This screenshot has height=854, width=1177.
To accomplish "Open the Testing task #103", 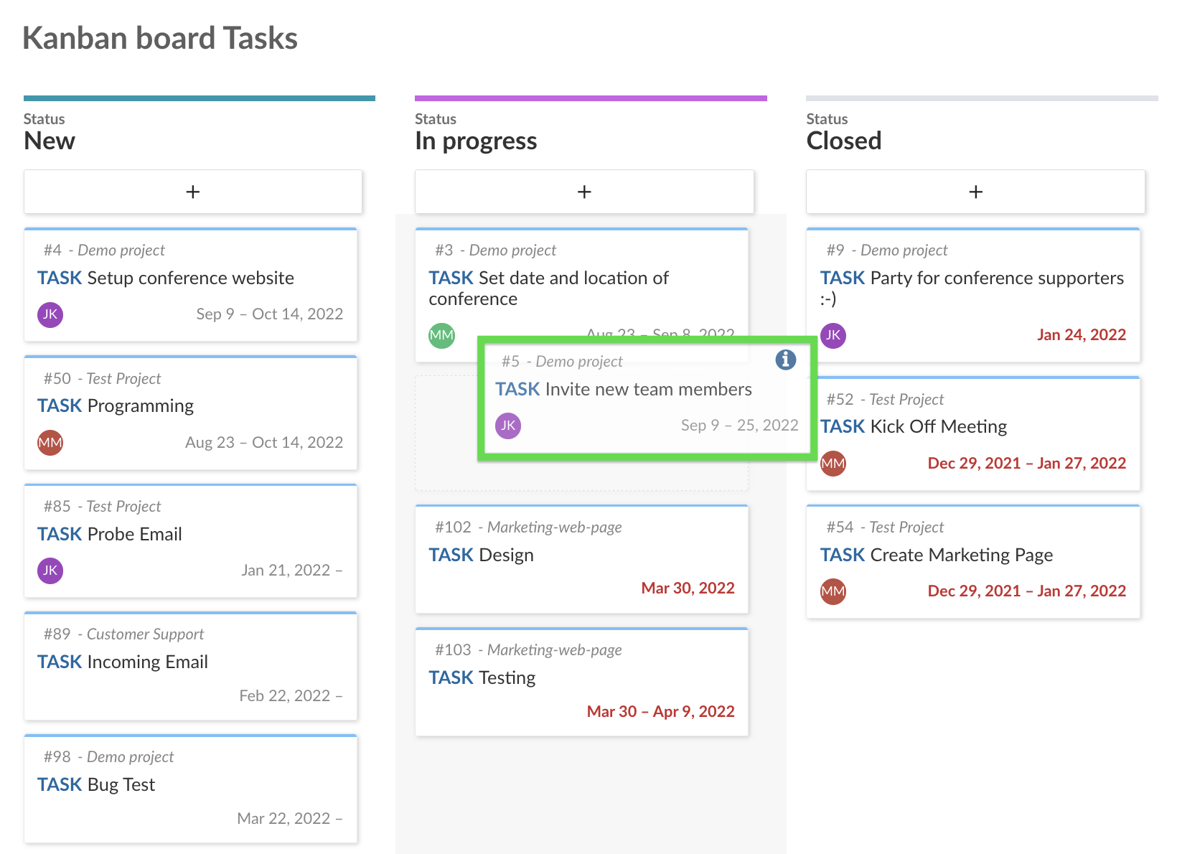I will coord(507,678).
